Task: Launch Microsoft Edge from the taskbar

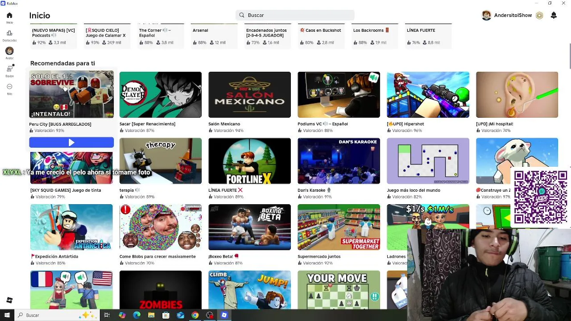Action: (x=137, y=315)
